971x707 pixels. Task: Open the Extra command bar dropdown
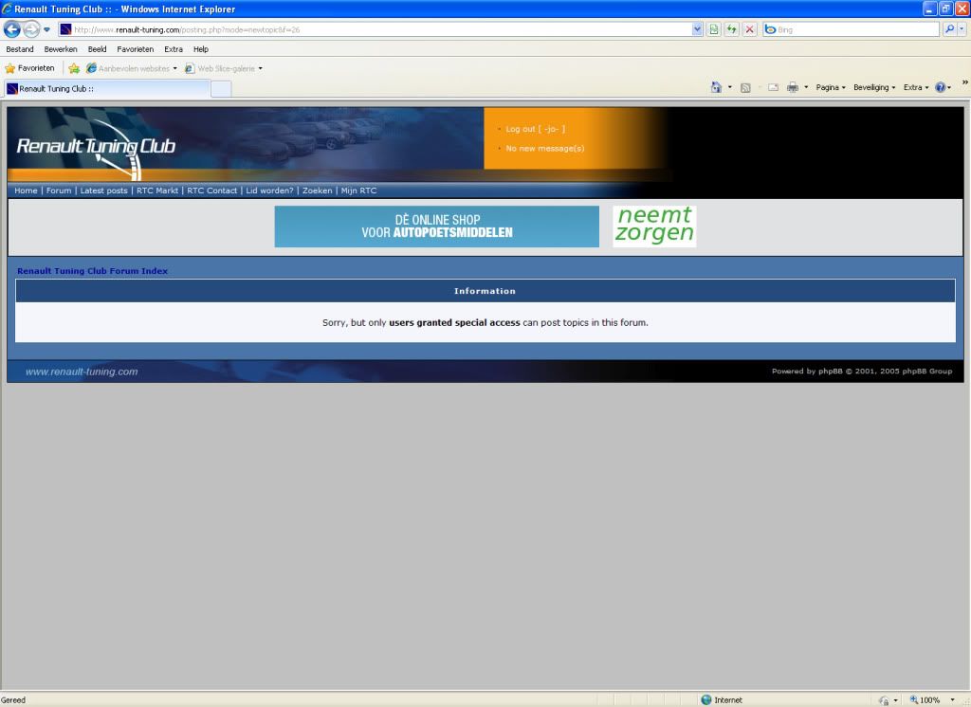point(916,87)
